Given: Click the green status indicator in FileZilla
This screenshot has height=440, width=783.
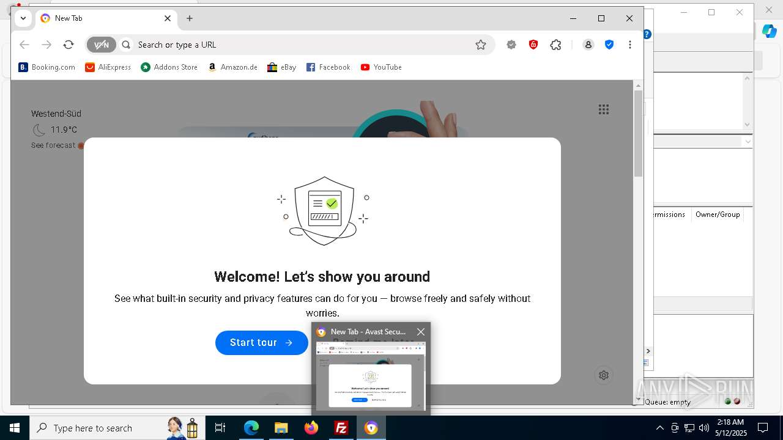Looking at the screenshot, I should pos(728,402).
